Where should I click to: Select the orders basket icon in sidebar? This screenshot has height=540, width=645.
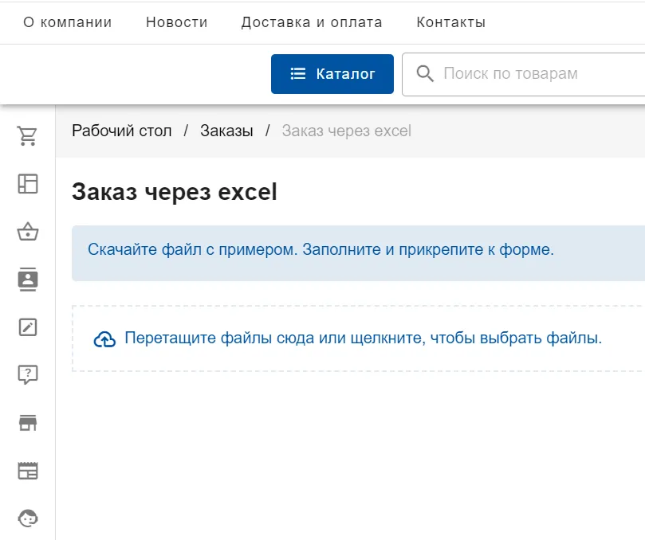(x=28, y=232)
